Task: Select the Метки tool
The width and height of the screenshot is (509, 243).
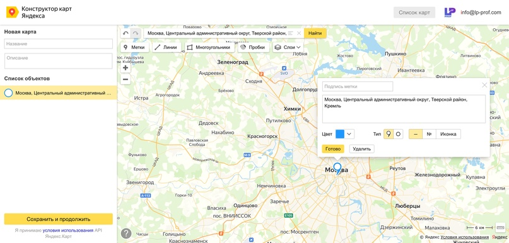Action: pyautogui.click(x=135, y=47)
